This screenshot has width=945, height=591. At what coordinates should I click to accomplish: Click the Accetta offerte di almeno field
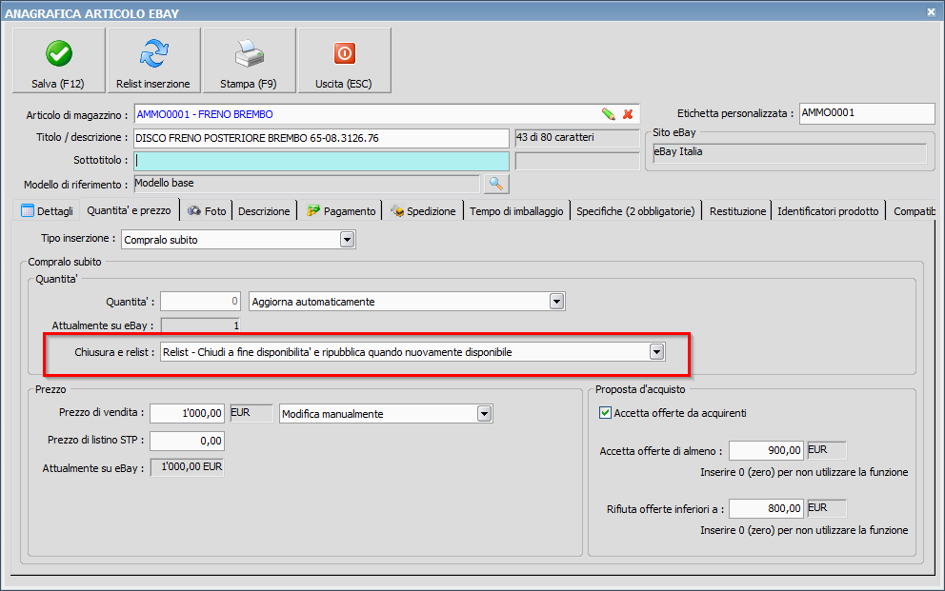pos(766,450)
